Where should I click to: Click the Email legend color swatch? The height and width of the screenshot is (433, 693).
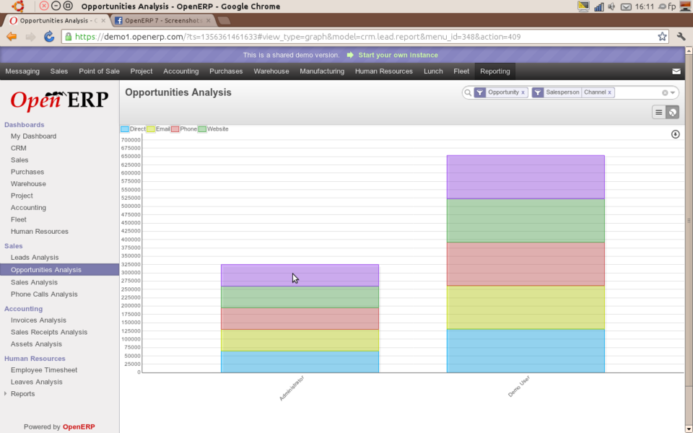point(151,129)
